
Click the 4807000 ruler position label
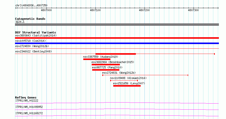[x=46, y=10]
